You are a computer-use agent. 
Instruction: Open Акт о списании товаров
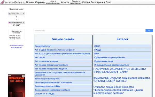coord(63,61)
